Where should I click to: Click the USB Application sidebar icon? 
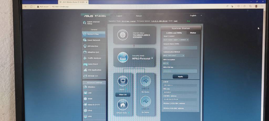85,70
